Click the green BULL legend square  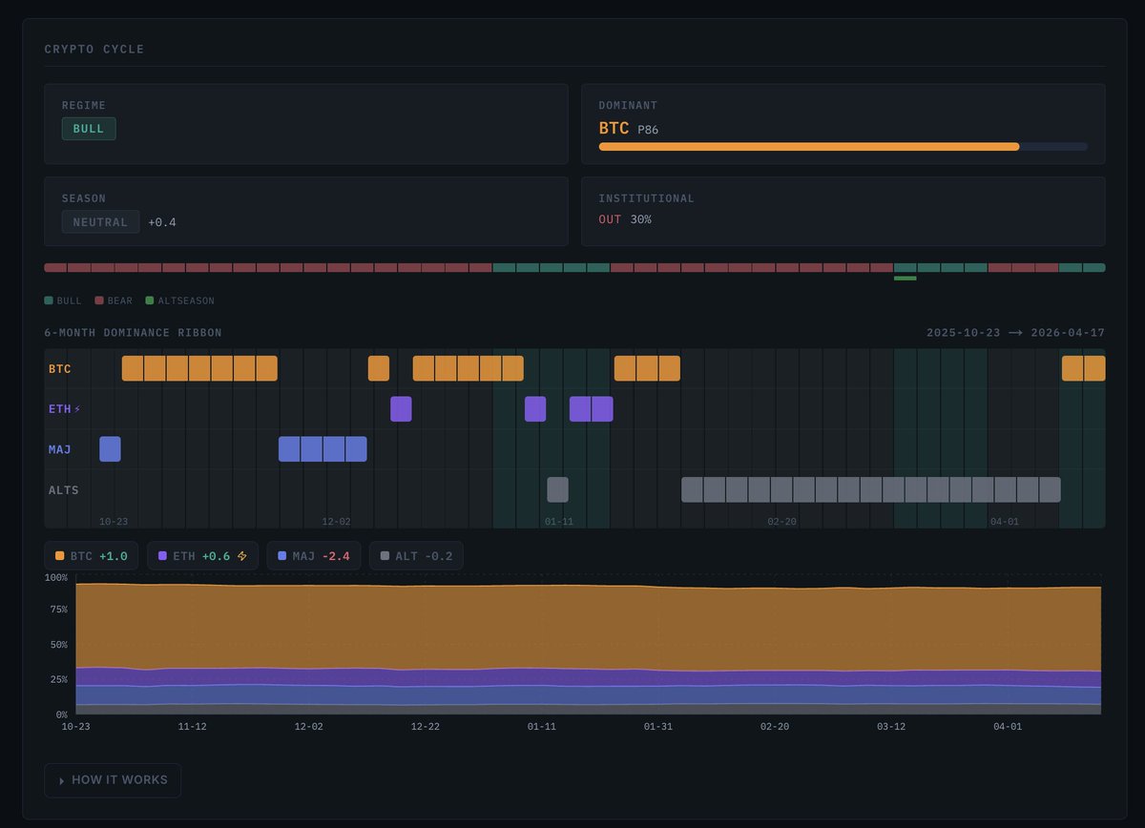tap(49, 300)
